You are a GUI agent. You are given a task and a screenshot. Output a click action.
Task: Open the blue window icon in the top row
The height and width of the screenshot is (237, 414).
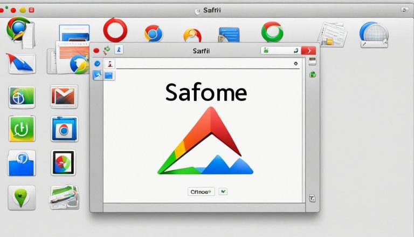click(74, 33)
